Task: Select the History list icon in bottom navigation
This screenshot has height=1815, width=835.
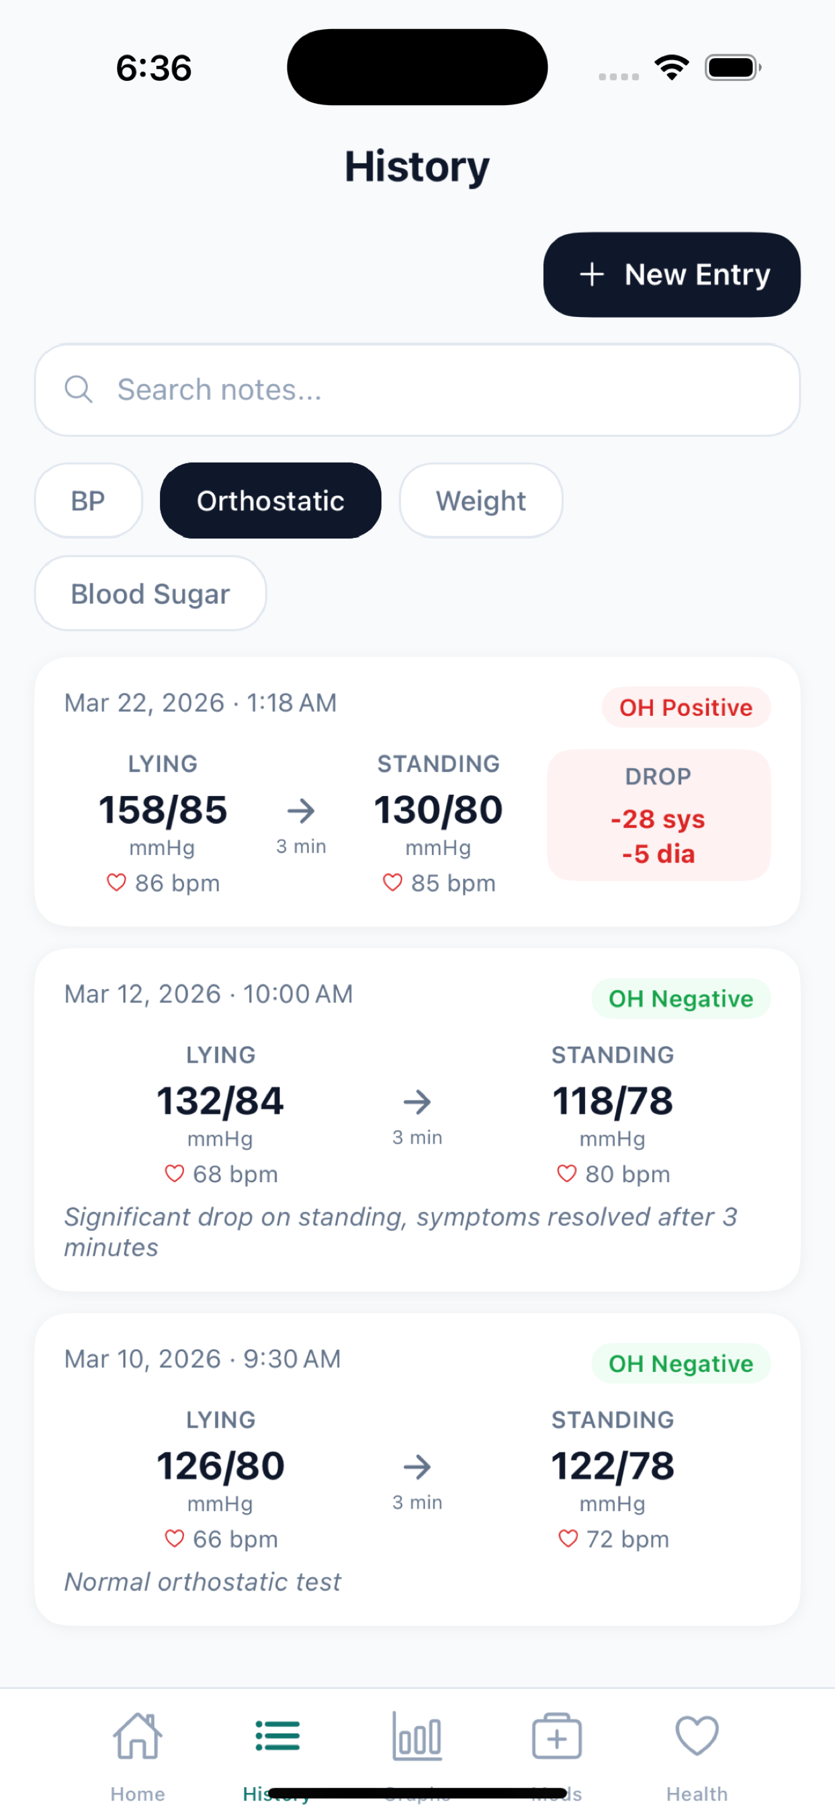Action: point(278,1737)
